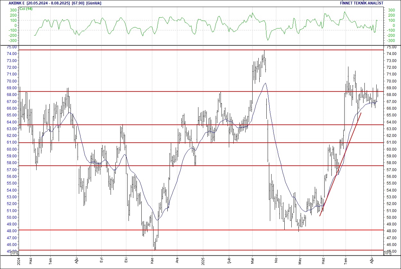Click 57.00 on the left price axis
The width and height of the screenshot is (401, 269).
[12, 170]
